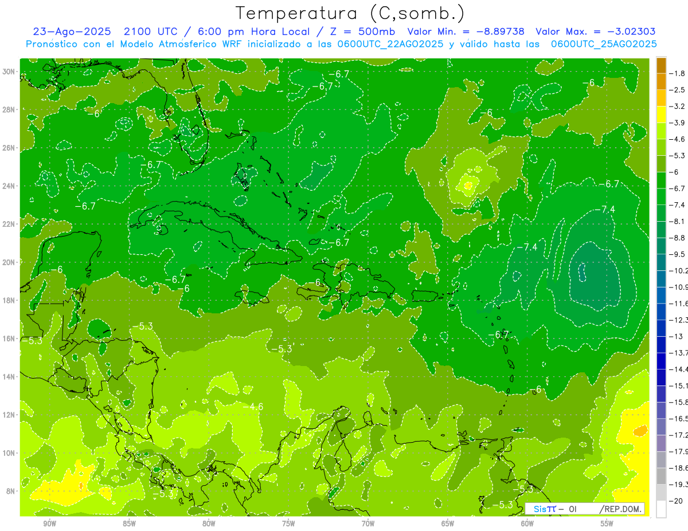Pick the purple swatch between -17.2 and -17.9
688x531 pixels.
pos(661,443)
